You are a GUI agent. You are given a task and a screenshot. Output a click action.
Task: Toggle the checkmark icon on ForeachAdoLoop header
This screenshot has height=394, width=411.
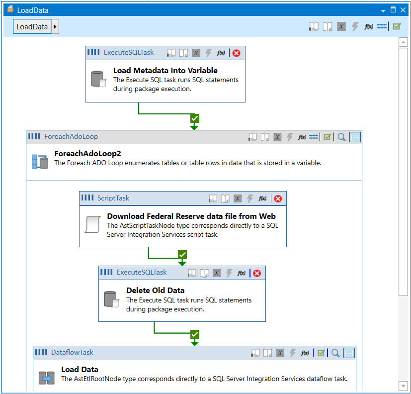[x=327, y=137]
